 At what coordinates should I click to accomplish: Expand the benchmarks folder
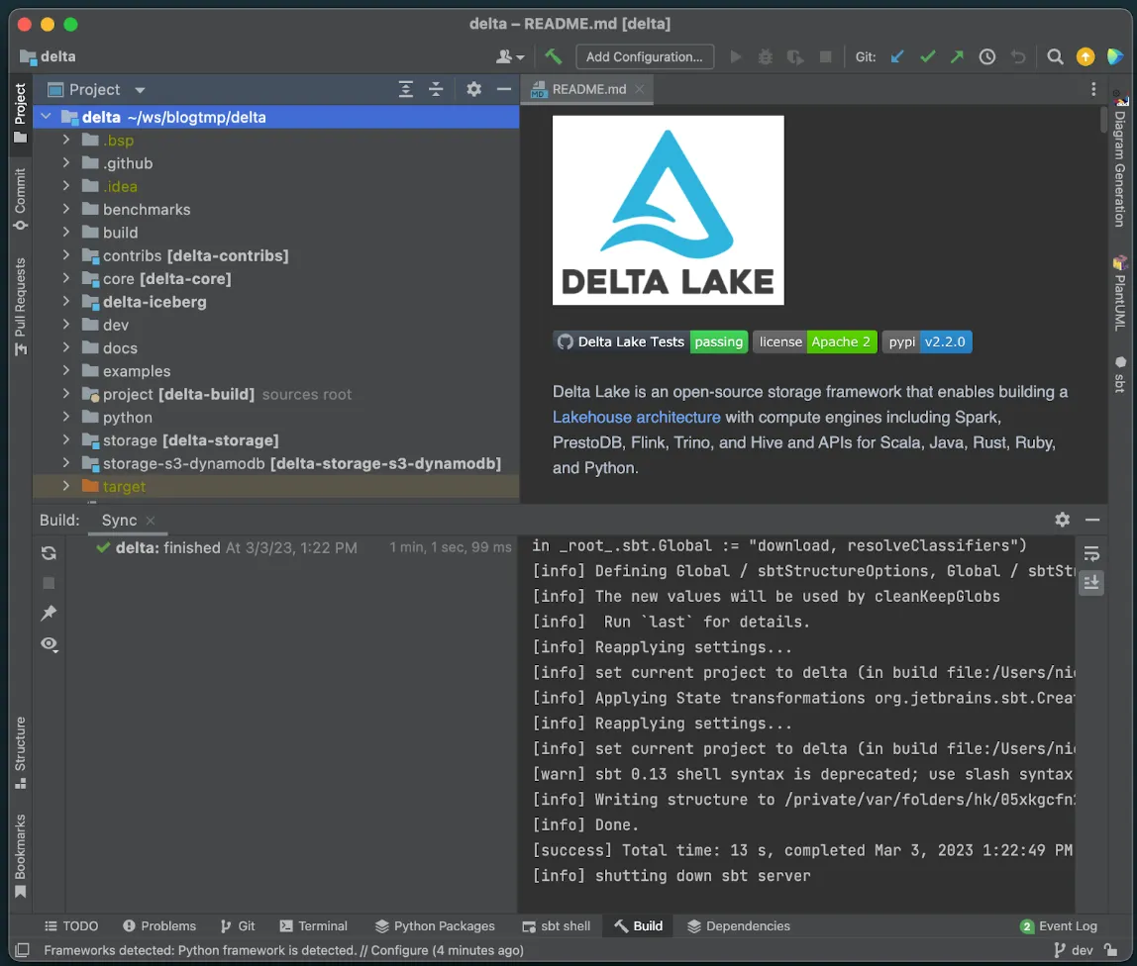pyautogui.click(x=66, y=209)
